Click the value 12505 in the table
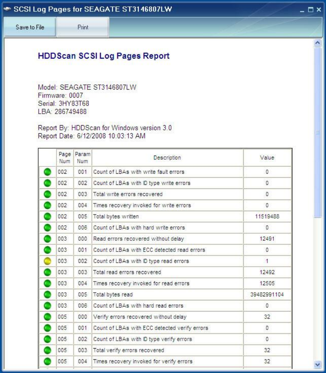The width and height of the screenshot is (326, 373). coord(267,283)
